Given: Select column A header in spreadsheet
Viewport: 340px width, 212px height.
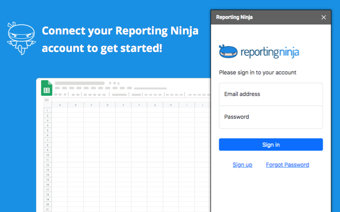Looking at the screenshot, I should tap(60, 105).
